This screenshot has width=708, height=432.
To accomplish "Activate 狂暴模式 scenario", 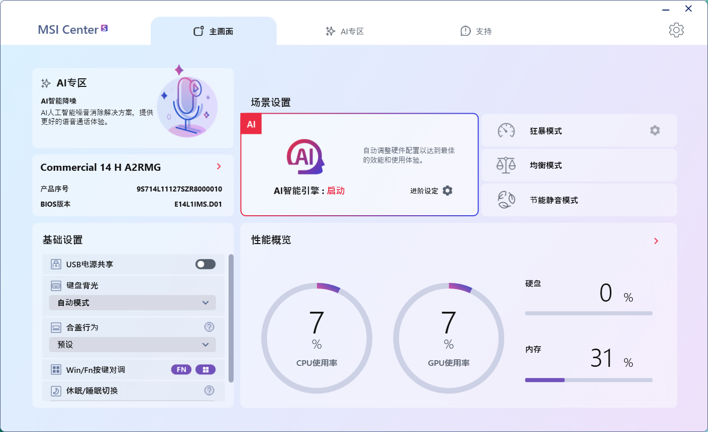I will (x=546, y=131).
